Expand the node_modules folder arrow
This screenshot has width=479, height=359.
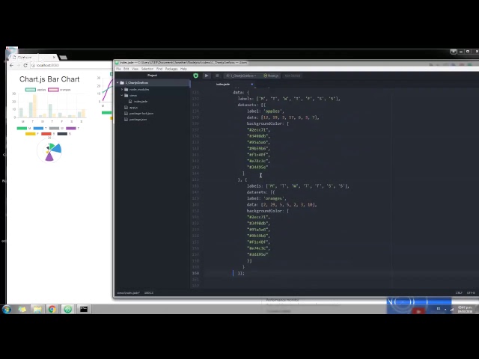pyautogui.click(x=122, y=90)
